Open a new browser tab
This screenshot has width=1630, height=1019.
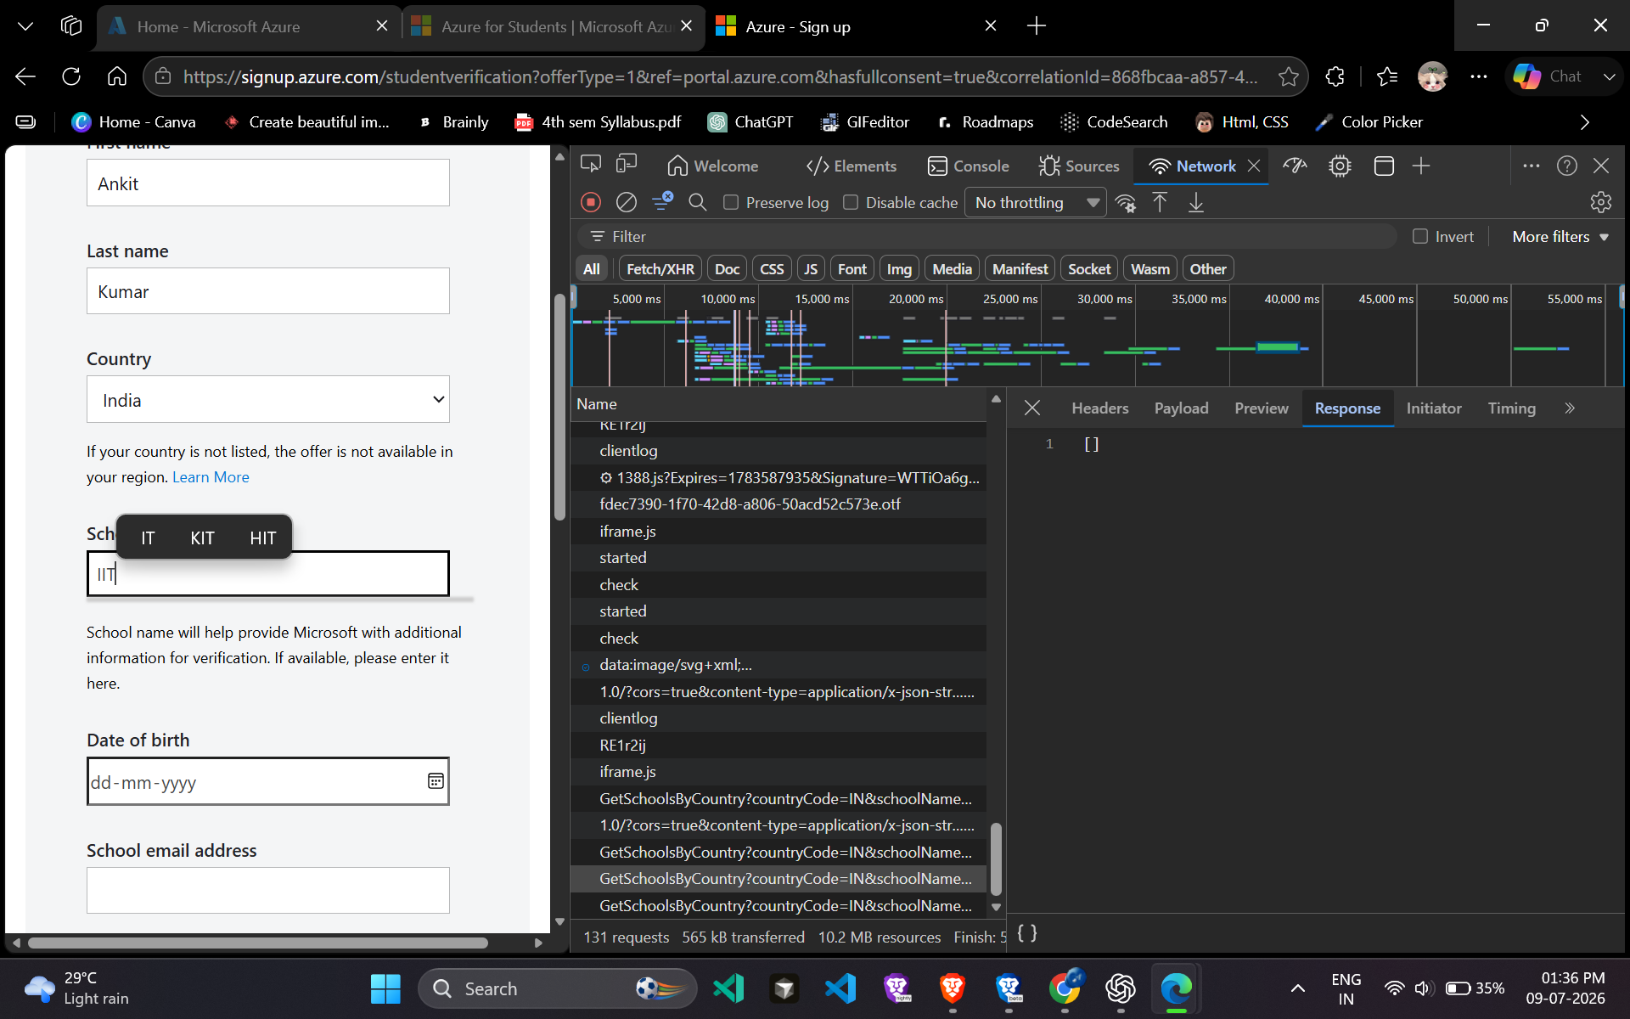click(x=1037, y=26)
